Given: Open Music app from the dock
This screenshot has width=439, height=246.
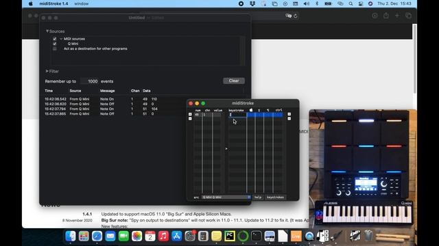Looking at the screenshot, I should [163, 236].
